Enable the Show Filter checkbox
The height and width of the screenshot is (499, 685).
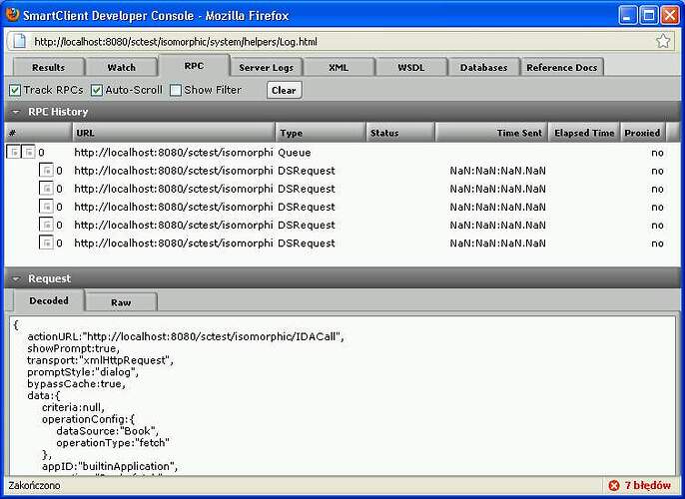point(176,91)
